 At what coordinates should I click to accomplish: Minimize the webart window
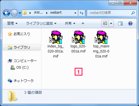[x=112, y=3]
